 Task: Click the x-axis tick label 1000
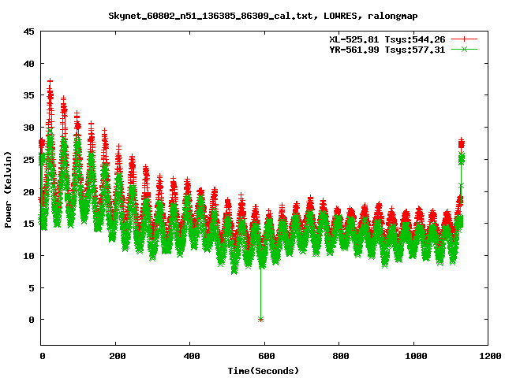(416, 356)
